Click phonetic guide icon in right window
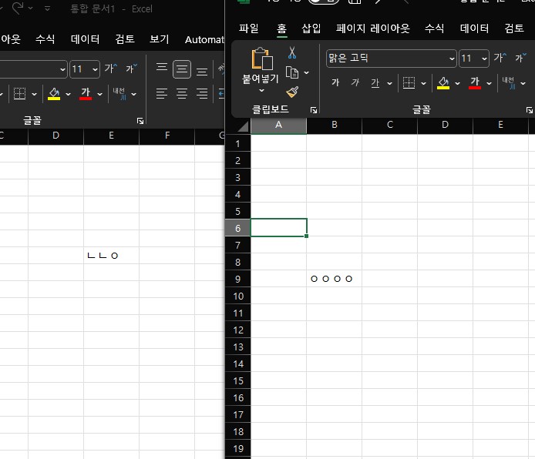 tap(509, 83)
